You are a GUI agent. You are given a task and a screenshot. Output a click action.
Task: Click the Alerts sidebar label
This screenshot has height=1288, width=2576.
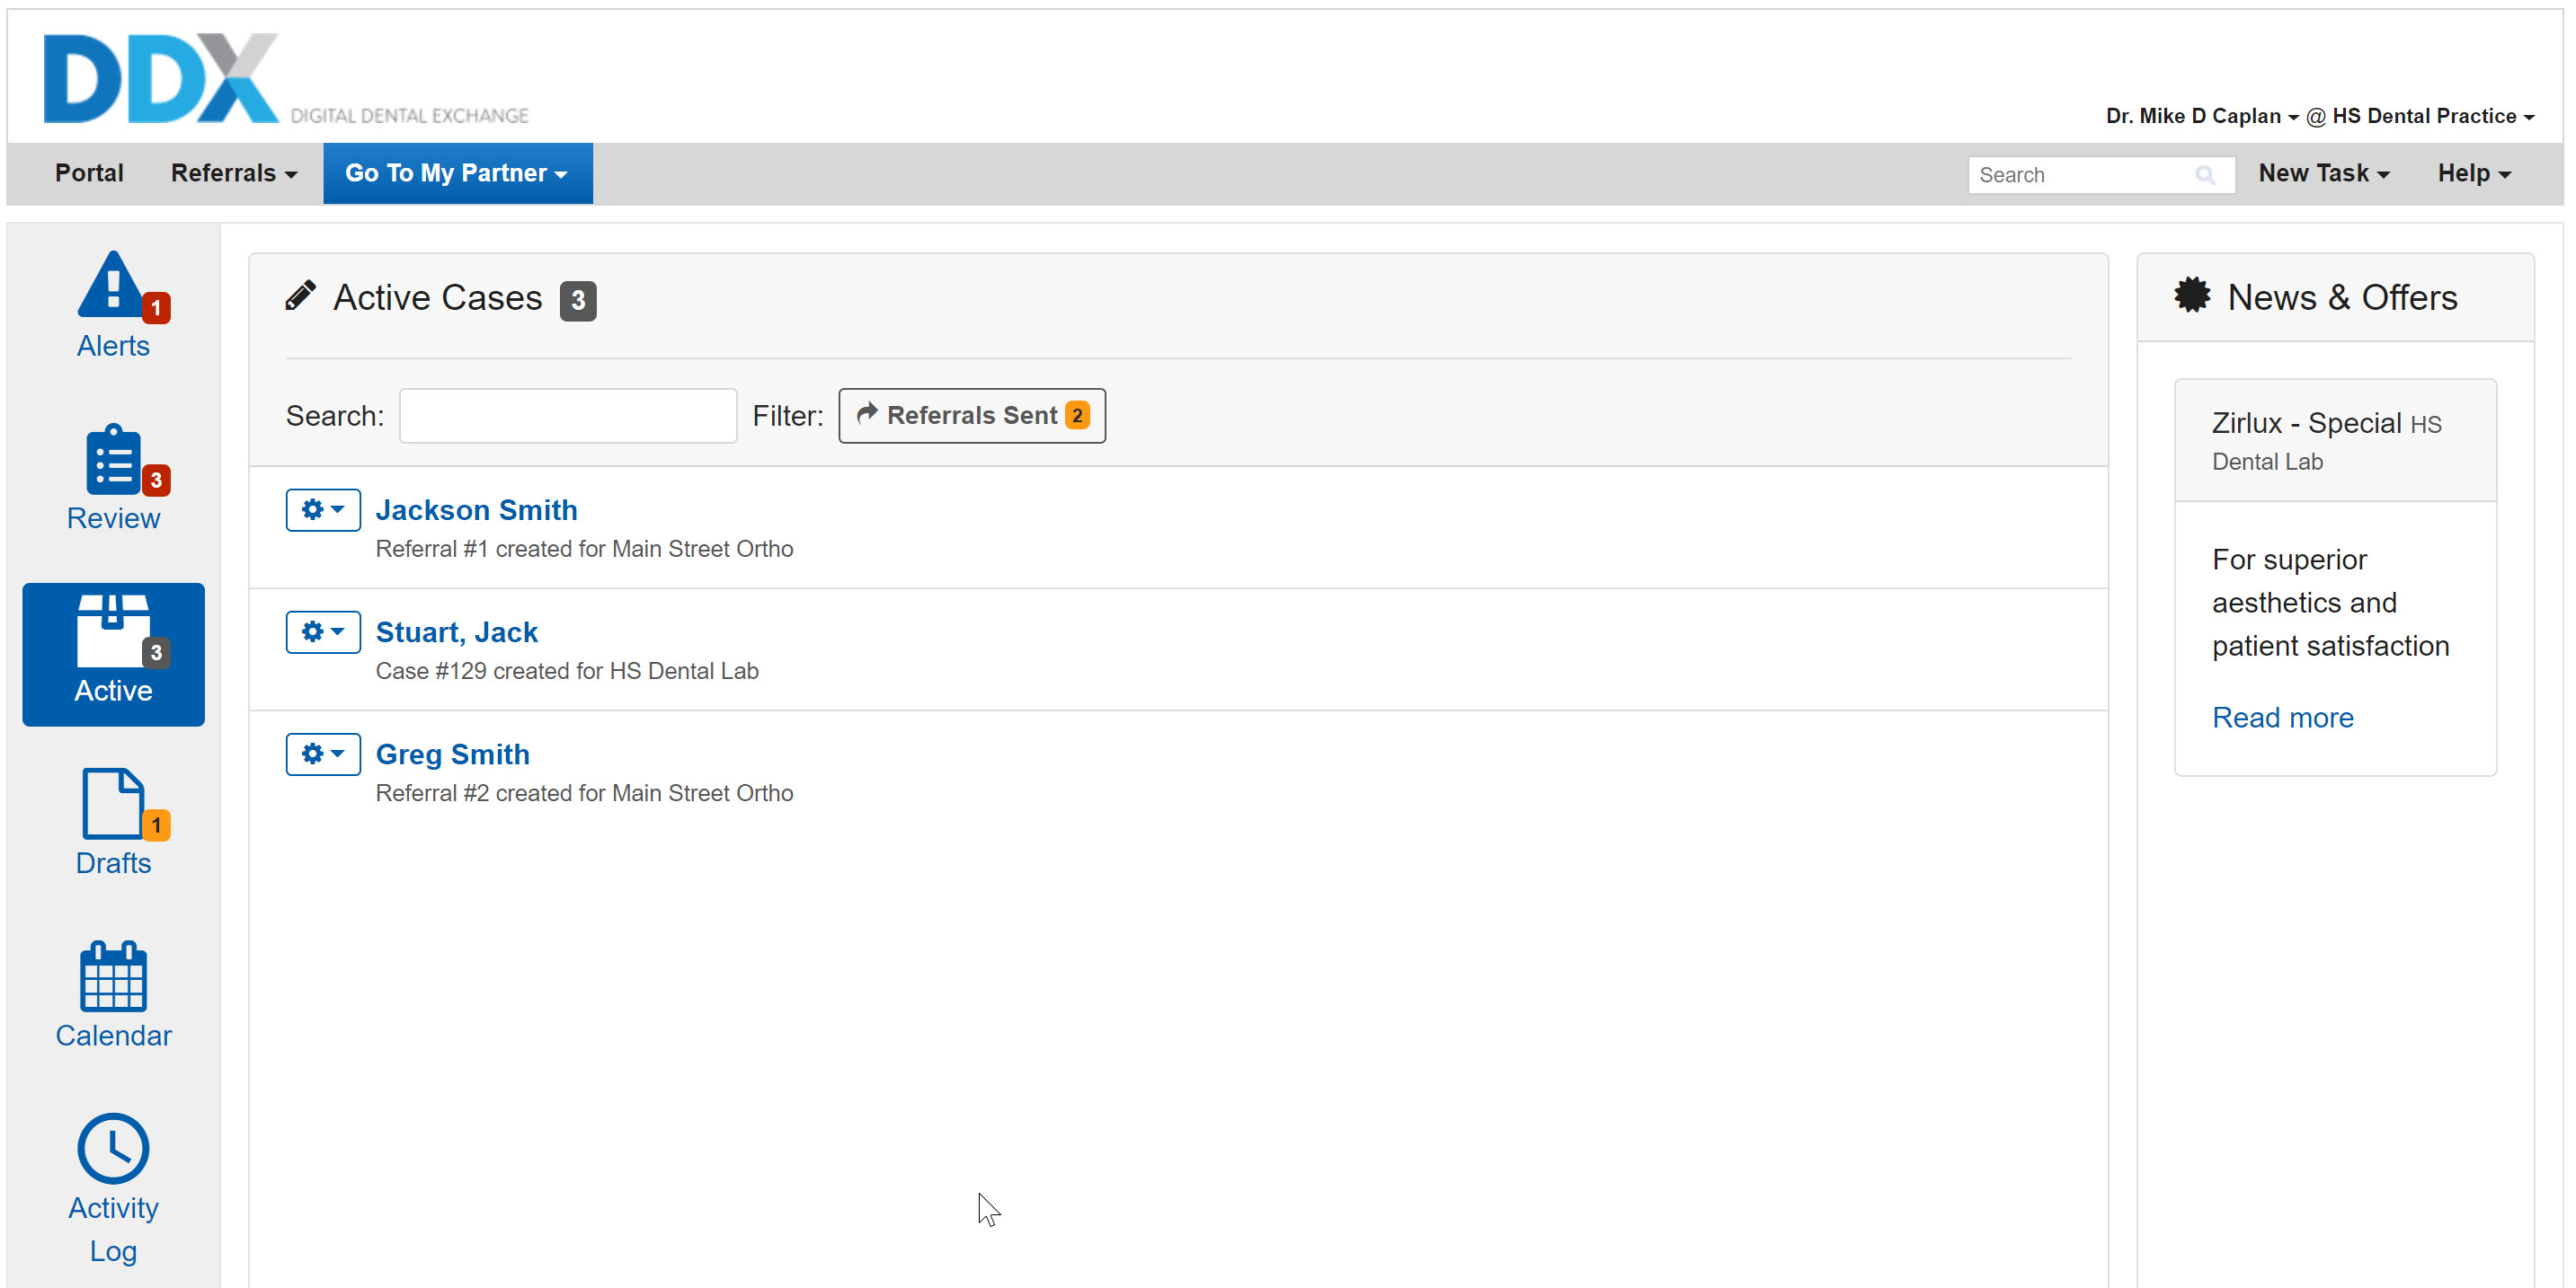(x=113, y=346)
